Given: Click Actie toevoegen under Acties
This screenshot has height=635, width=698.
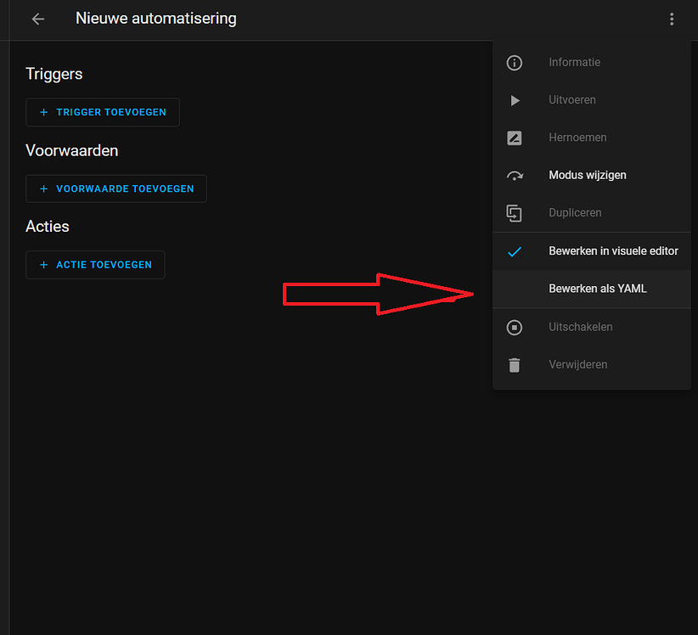Looking at the screenshot, I should click(95, 265).
